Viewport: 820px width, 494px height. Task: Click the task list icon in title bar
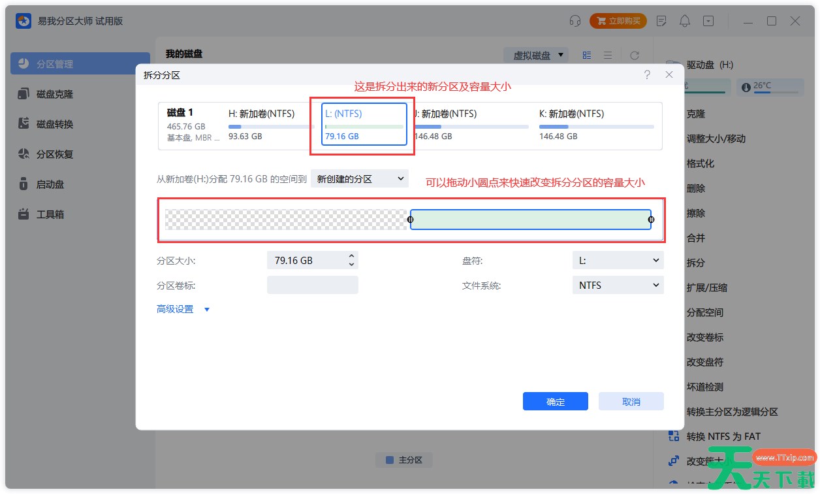[661, 21]
